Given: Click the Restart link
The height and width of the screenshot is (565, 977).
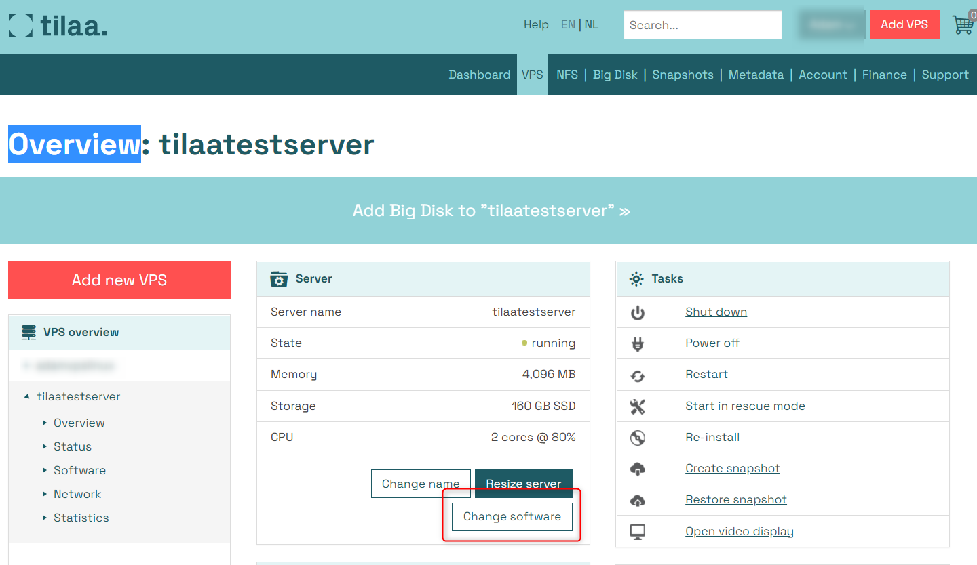Looking at the screenshot, I should tap(706, 374).
